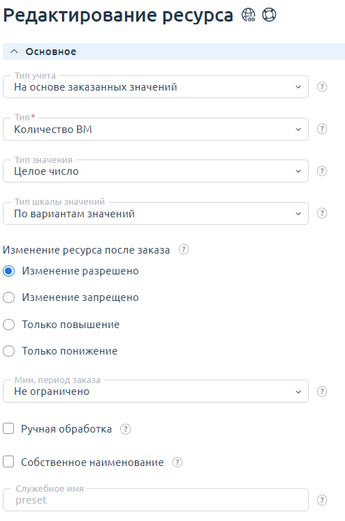Enable the Собственное наименование checkbox

click(x=8, y=462)
